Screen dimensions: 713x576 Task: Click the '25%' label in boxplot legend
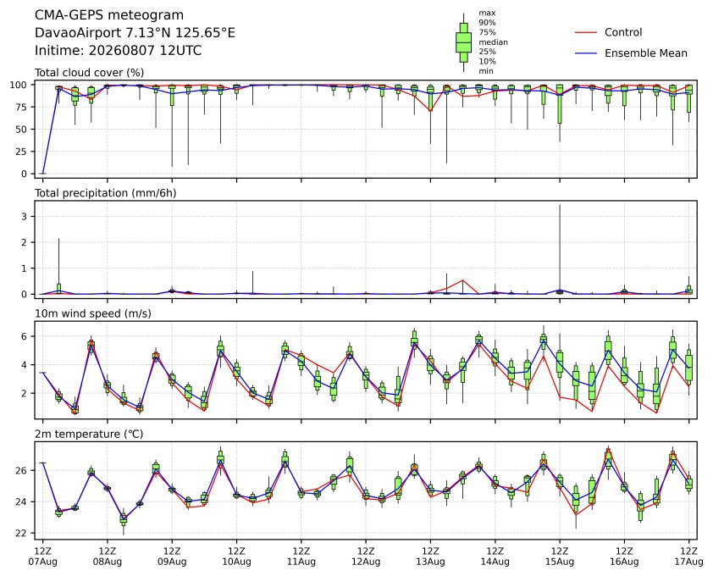(487, 52)
